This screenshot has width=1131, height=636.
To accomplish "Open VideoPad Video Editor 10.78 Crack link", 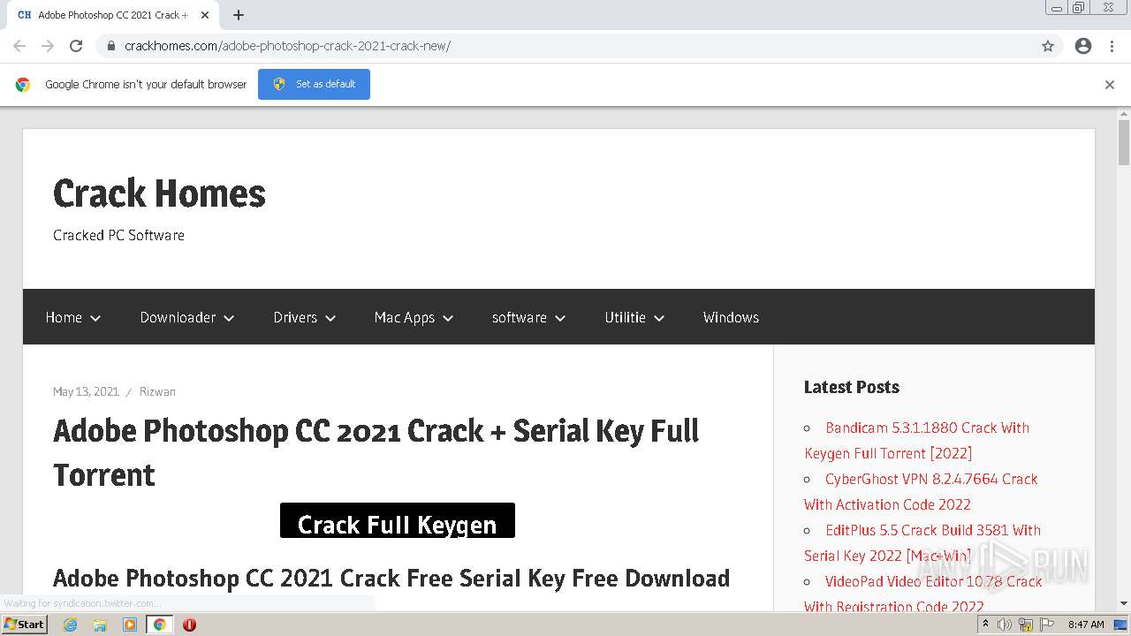I will pos(923,594).
